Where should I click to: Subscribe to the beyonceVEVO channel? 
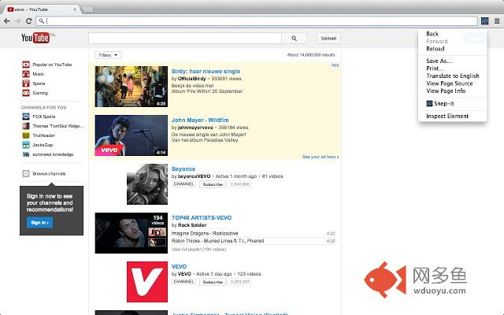point(213,184)
